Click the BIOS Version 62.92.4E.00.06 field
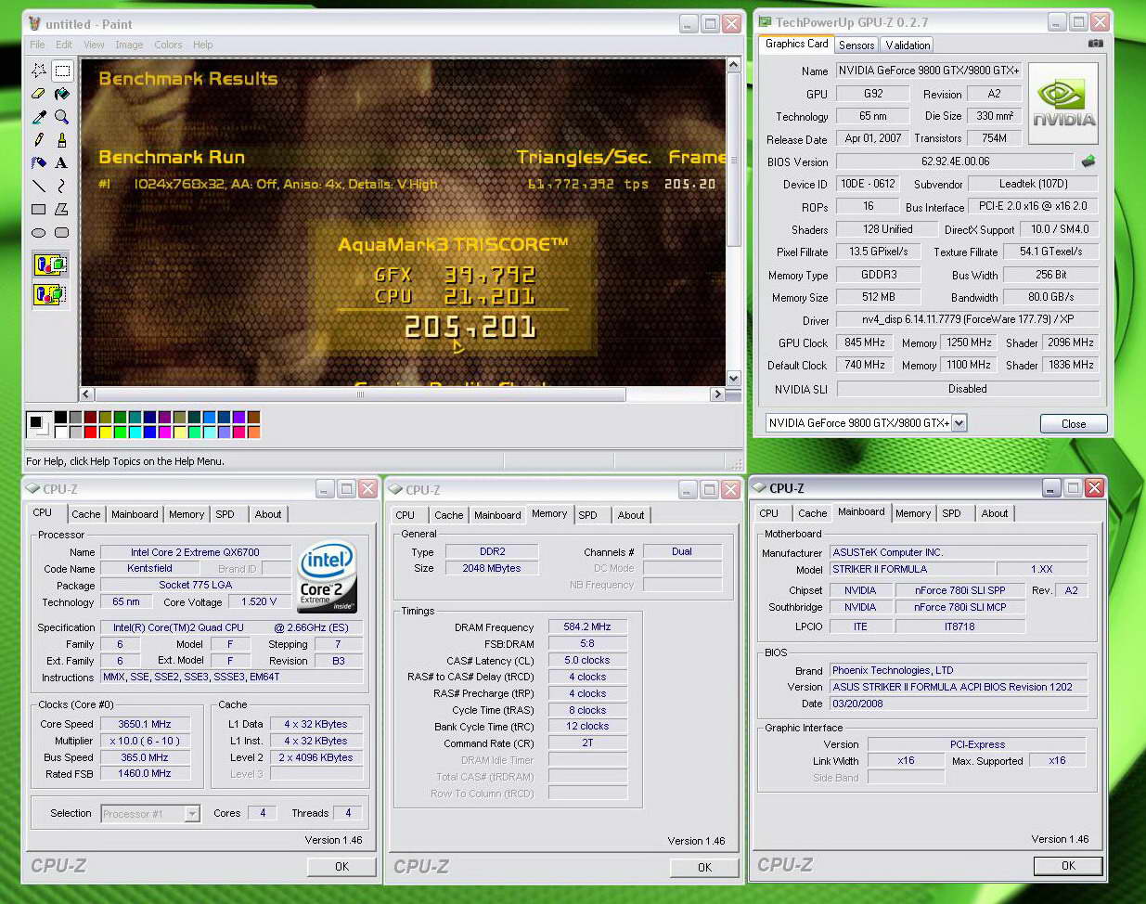This screenshot has height=904, width=1146. click(955, 161)
